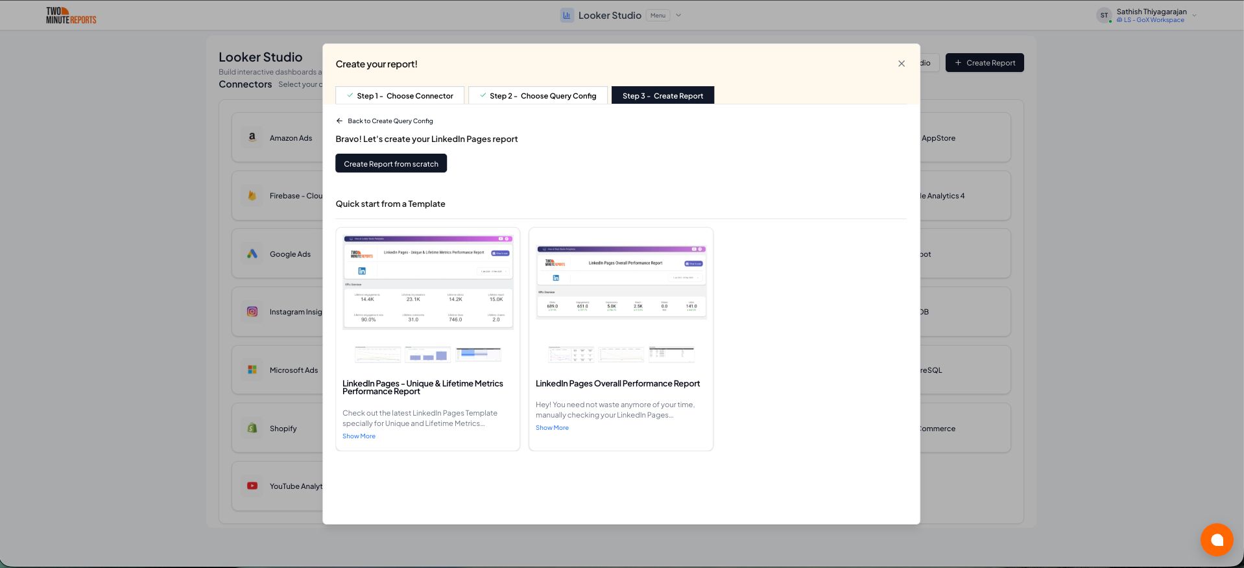Select the Google Ads connector label

(x=290, y=254)
